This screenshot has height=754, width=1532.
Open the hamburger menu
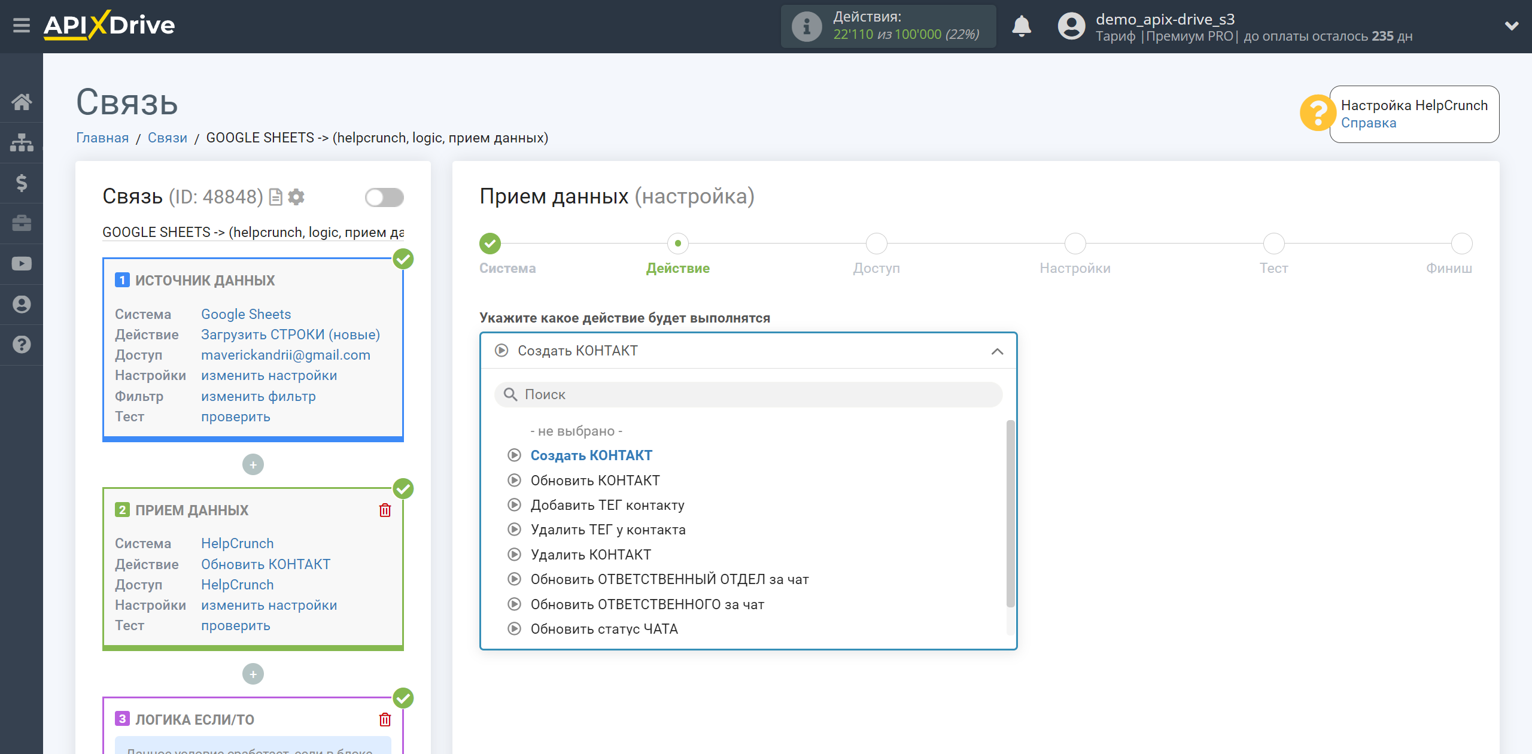(22, 26)
